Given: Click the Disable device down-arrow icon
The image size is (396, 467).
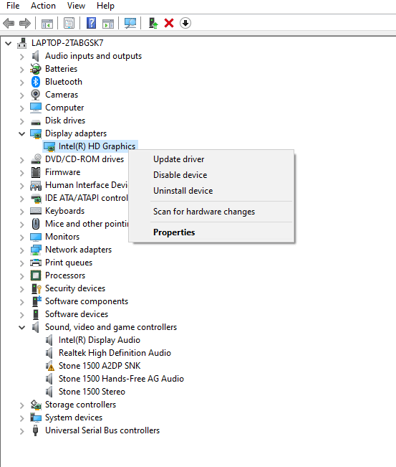Looking at the screenshot, I should 185,23.
